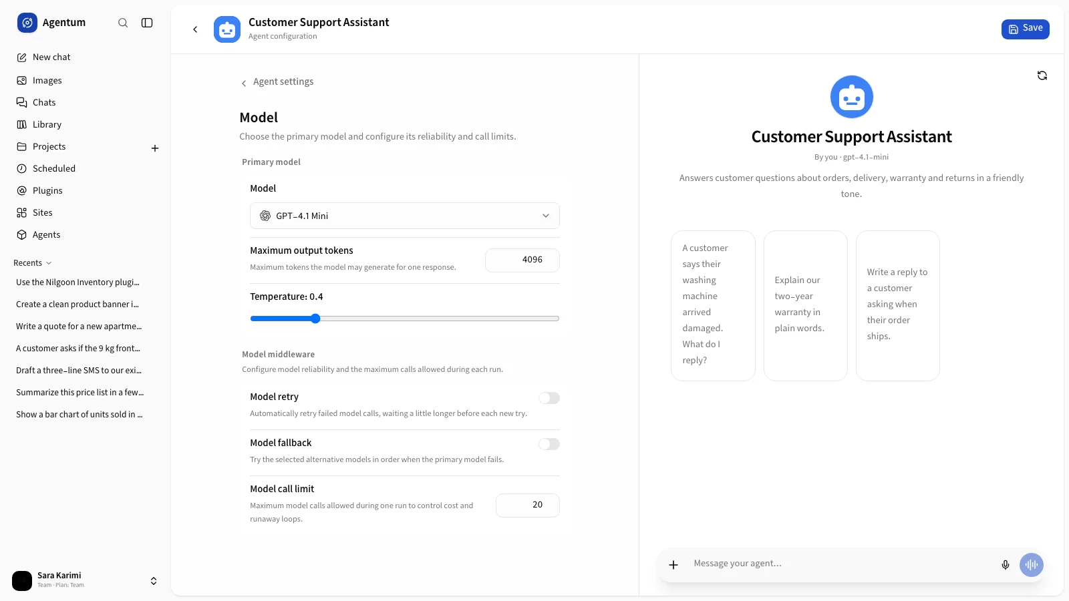Start voice mode with waveform button

(x=1032, y=565)
